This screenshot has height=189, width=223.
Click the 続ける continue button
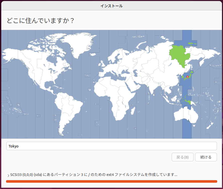[x=206, y=157]
